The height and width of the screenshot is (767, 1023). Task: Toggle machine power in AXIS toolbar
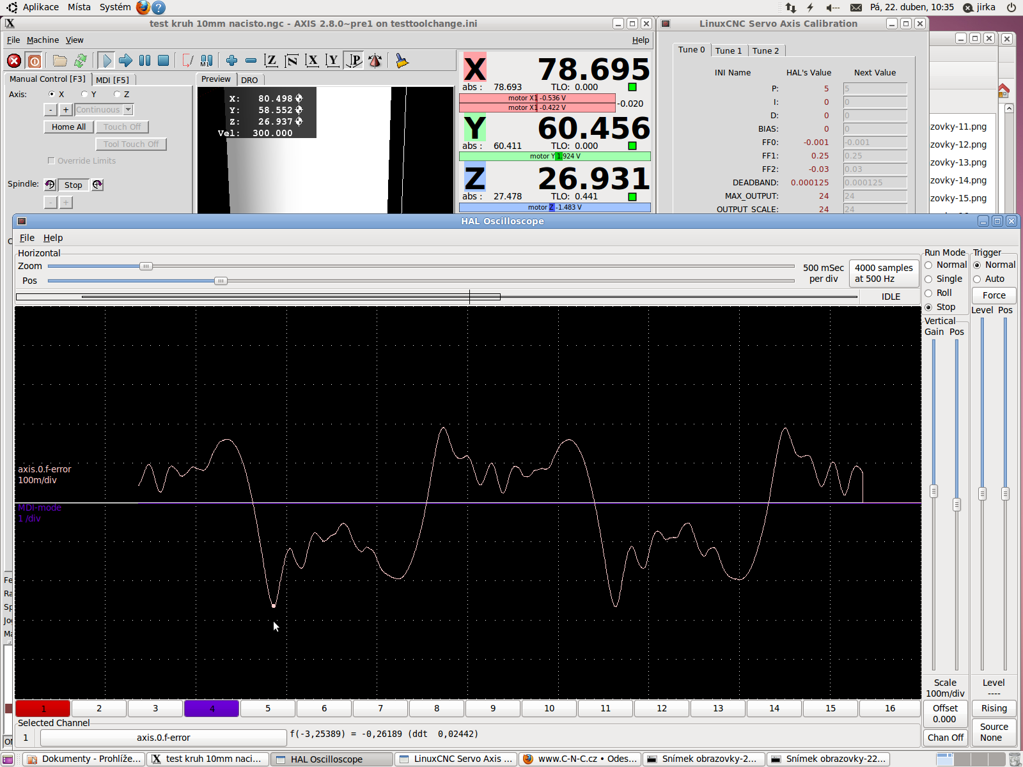[35, 61]
